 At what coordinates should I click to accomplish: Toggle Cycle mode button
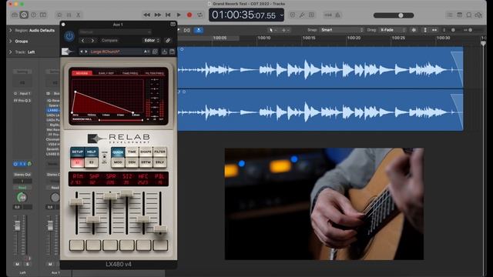click(200, 15)
